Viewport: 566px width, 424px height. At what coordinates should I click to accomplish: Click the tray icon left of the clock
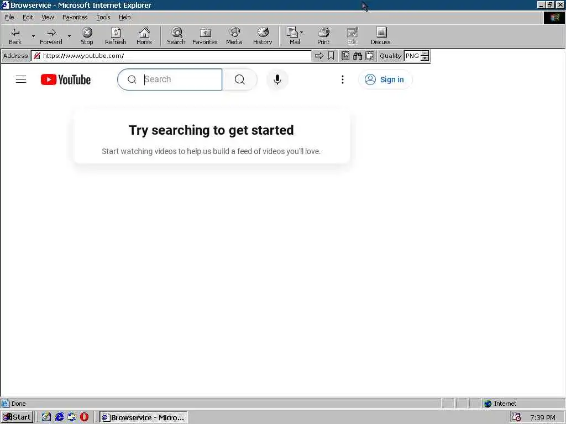coord(516,417)
